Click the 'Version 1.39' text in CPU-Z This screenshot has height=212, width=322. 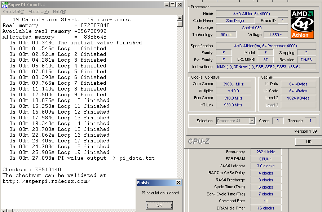click(305, 131)
